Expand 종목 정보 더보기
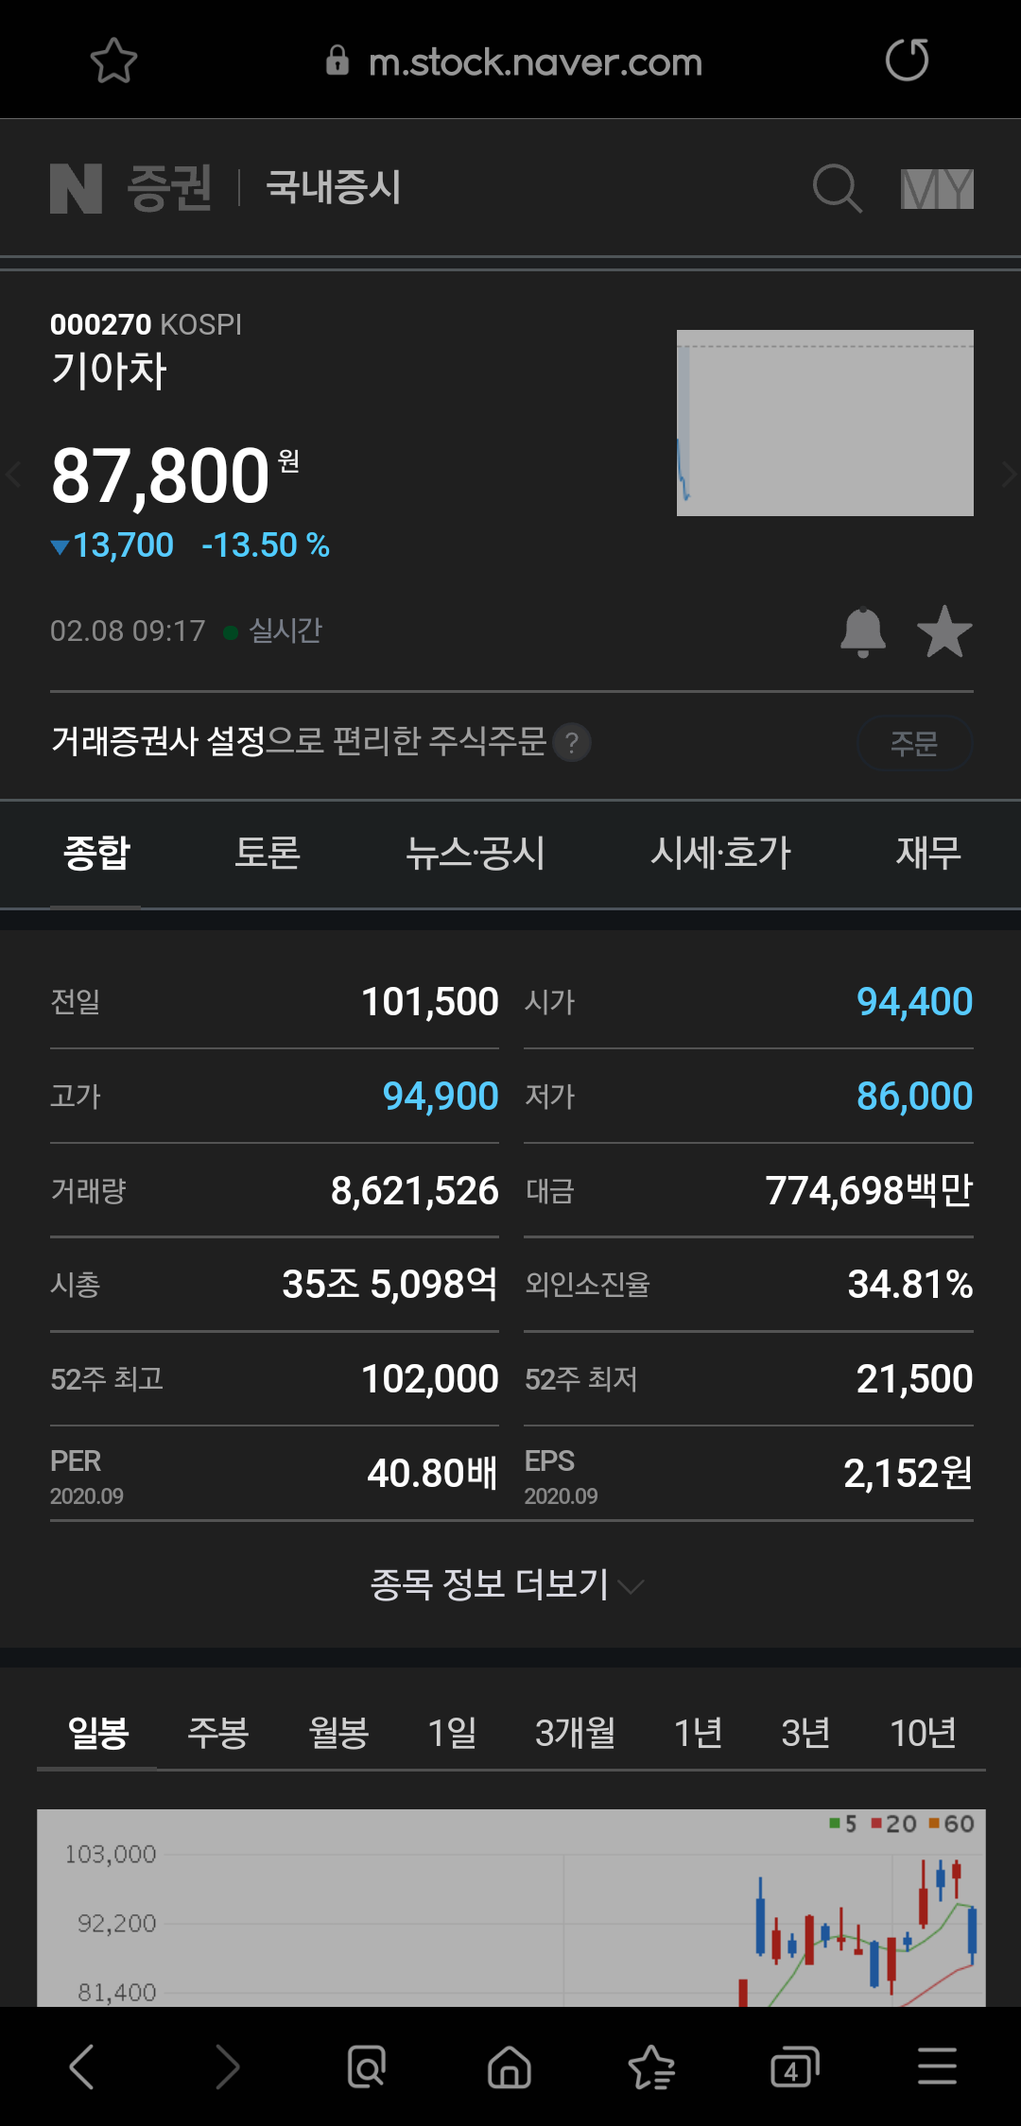Image resolution: width=1021 pixels, height=2126 pixels. (507, 1584)
